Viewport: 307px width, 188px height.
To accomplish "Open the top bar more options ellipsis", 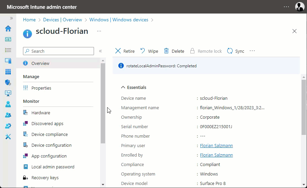I will click(x=286, y=7).
